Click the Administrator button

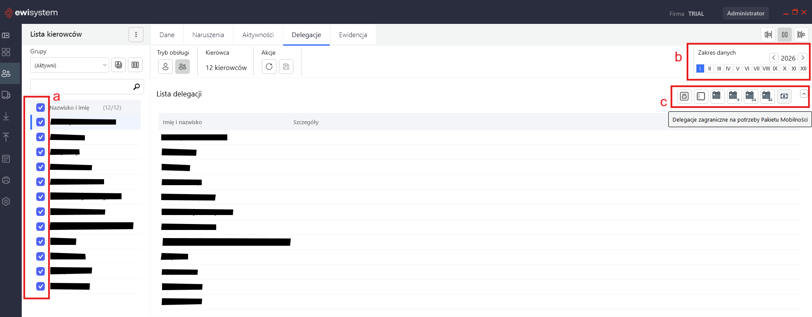click(745, 13)
